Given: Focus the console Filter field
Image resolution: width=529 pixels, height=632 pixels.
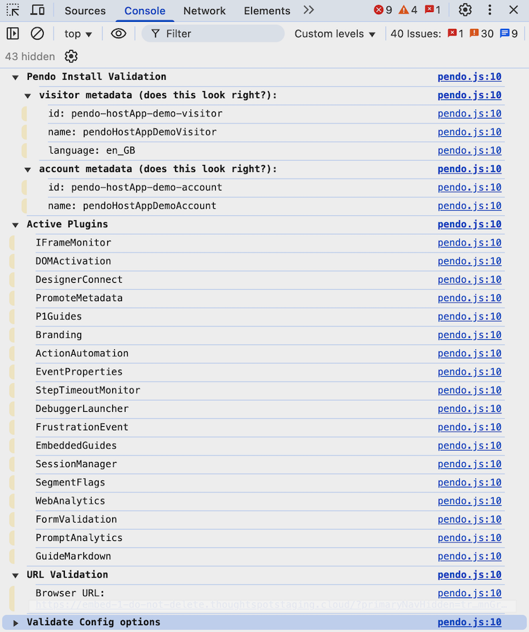Looking at the screenshot, I should [213, 34].
